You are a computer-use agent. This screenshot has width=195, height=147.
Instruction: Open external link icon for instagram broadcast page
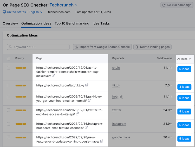click(86, 127)
